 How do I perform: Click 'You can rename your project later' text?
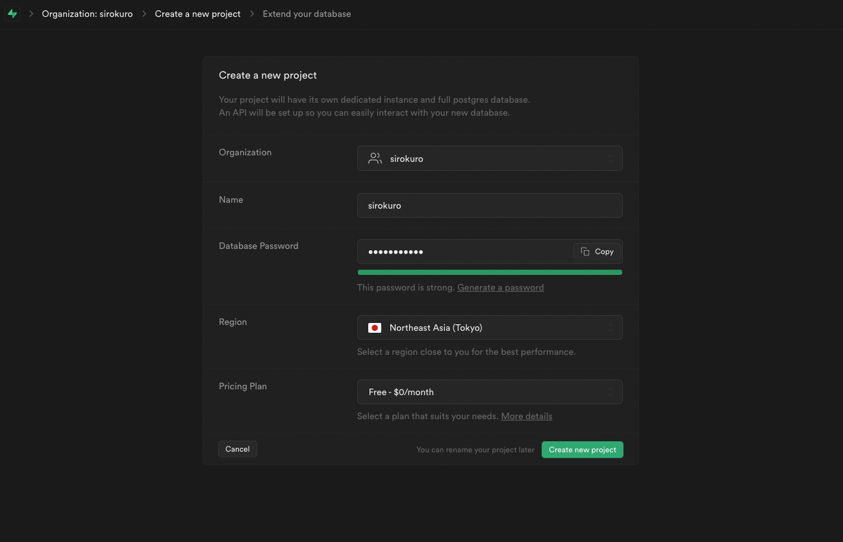(475, 450)
